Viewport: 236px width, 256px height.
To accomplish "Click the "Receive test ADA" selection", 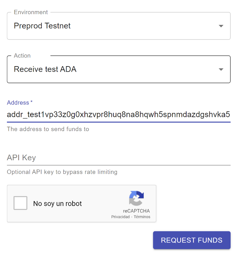I will pos(45,69).
